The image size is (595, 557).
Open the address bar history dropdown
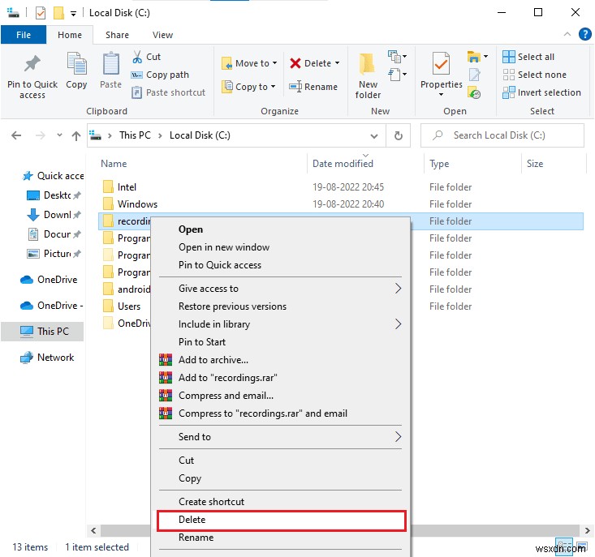coord(374,135)
